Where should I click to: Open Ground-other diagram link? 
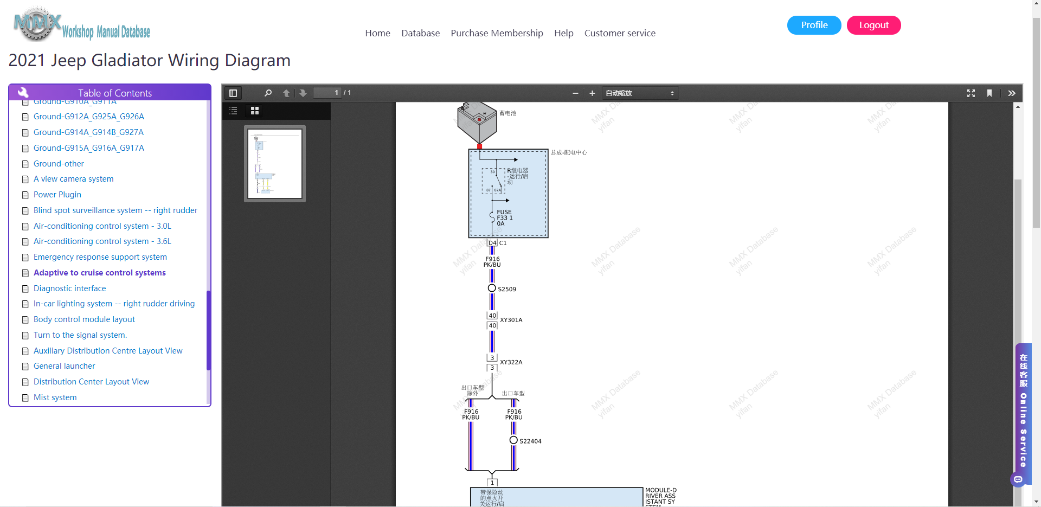pos(59,164)
